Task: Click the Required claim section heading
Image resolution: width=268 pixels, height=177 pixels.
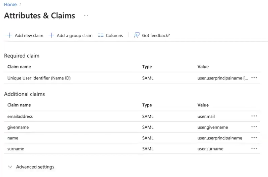Action: coord(22,56)
